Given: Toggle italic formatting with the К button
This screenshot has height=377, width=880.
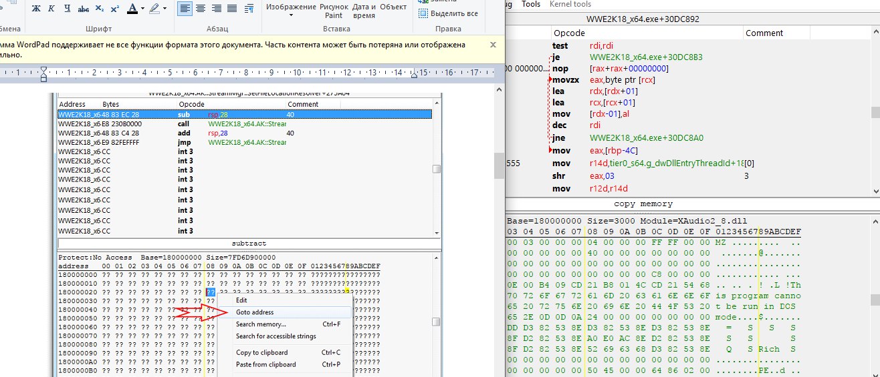Looking at the screenshot, I should tap(51, 9).
